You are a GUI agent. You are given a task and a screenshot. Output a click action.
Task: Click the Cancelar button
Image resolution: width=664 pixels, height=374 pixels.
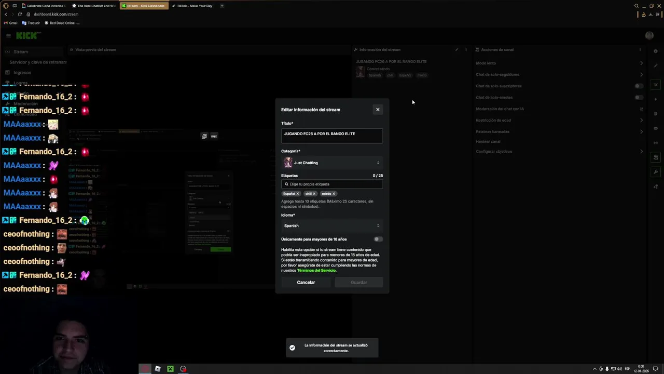click(x=306, y=283)
